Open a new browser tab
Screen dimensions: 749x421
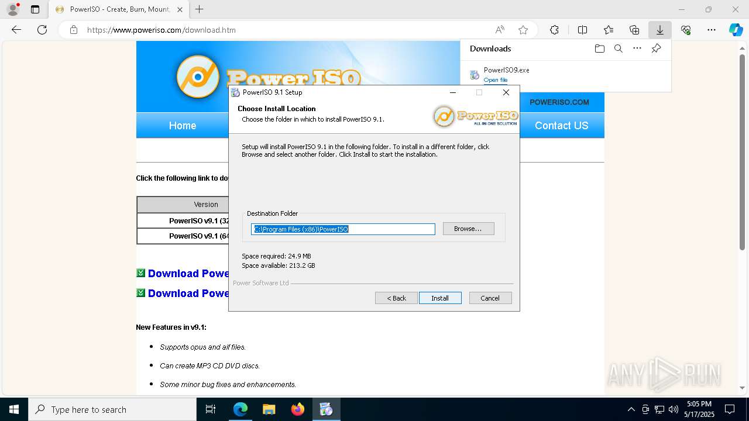click(x=200, y=9)
